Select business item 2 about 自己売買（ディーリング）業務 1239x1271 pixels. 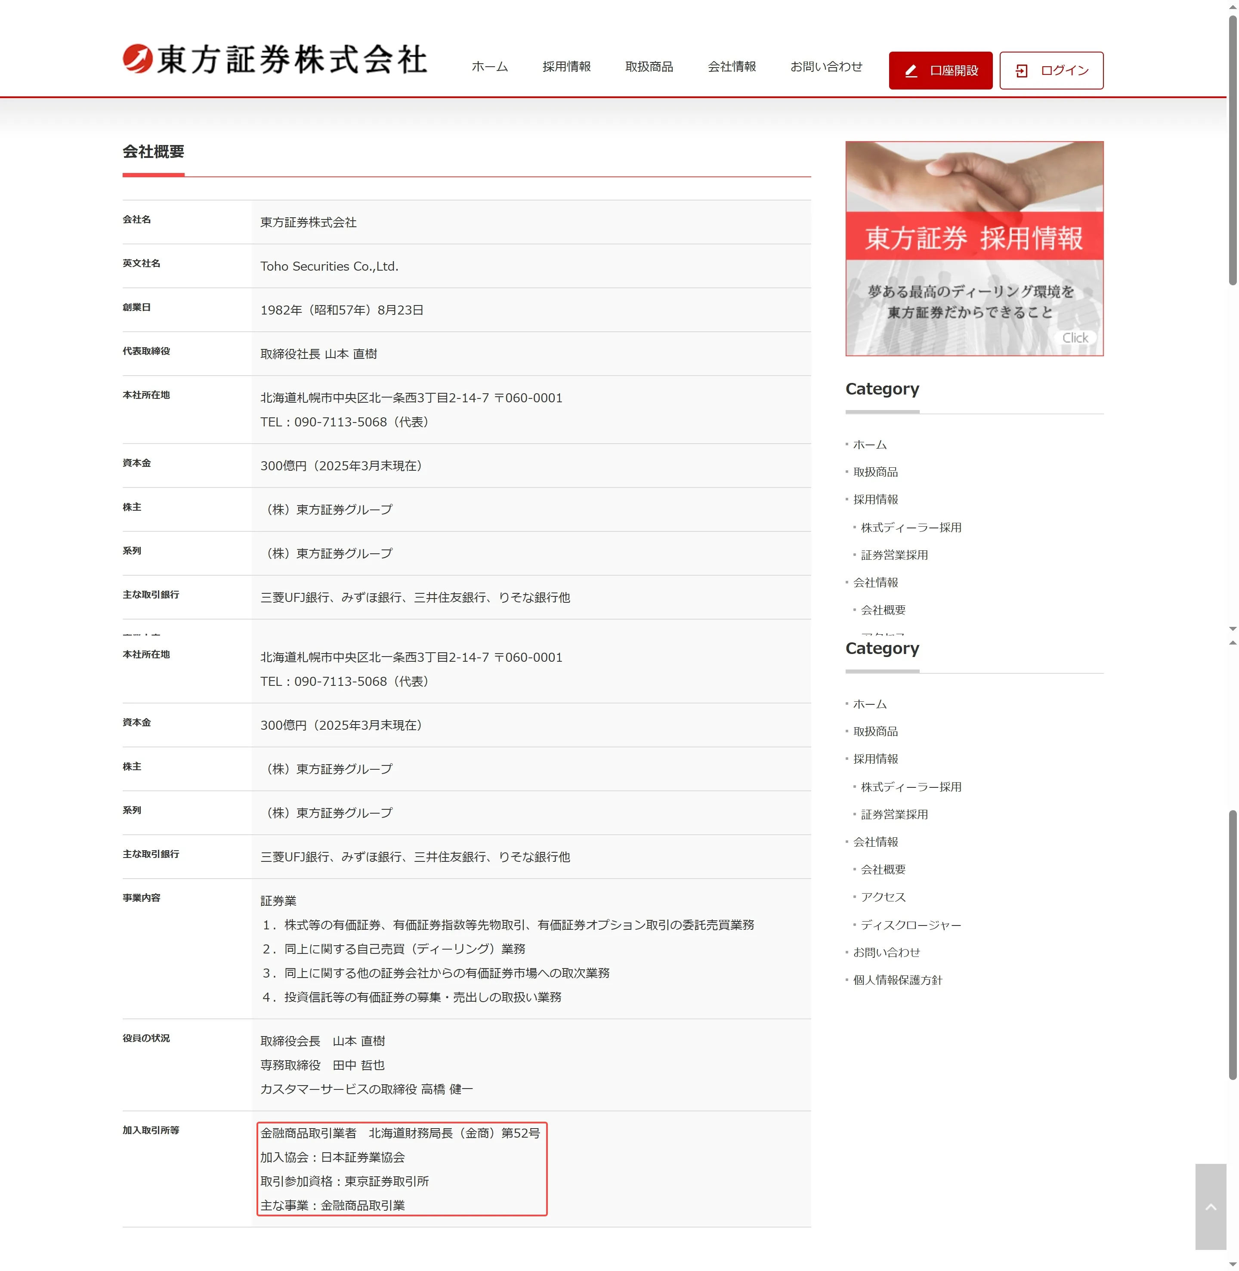click(394, 949)
